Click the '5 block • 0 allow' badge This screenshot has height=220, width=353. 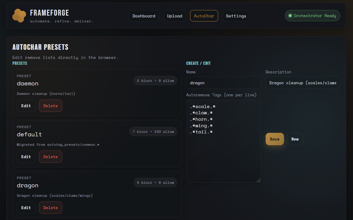(x=155, y=183)
